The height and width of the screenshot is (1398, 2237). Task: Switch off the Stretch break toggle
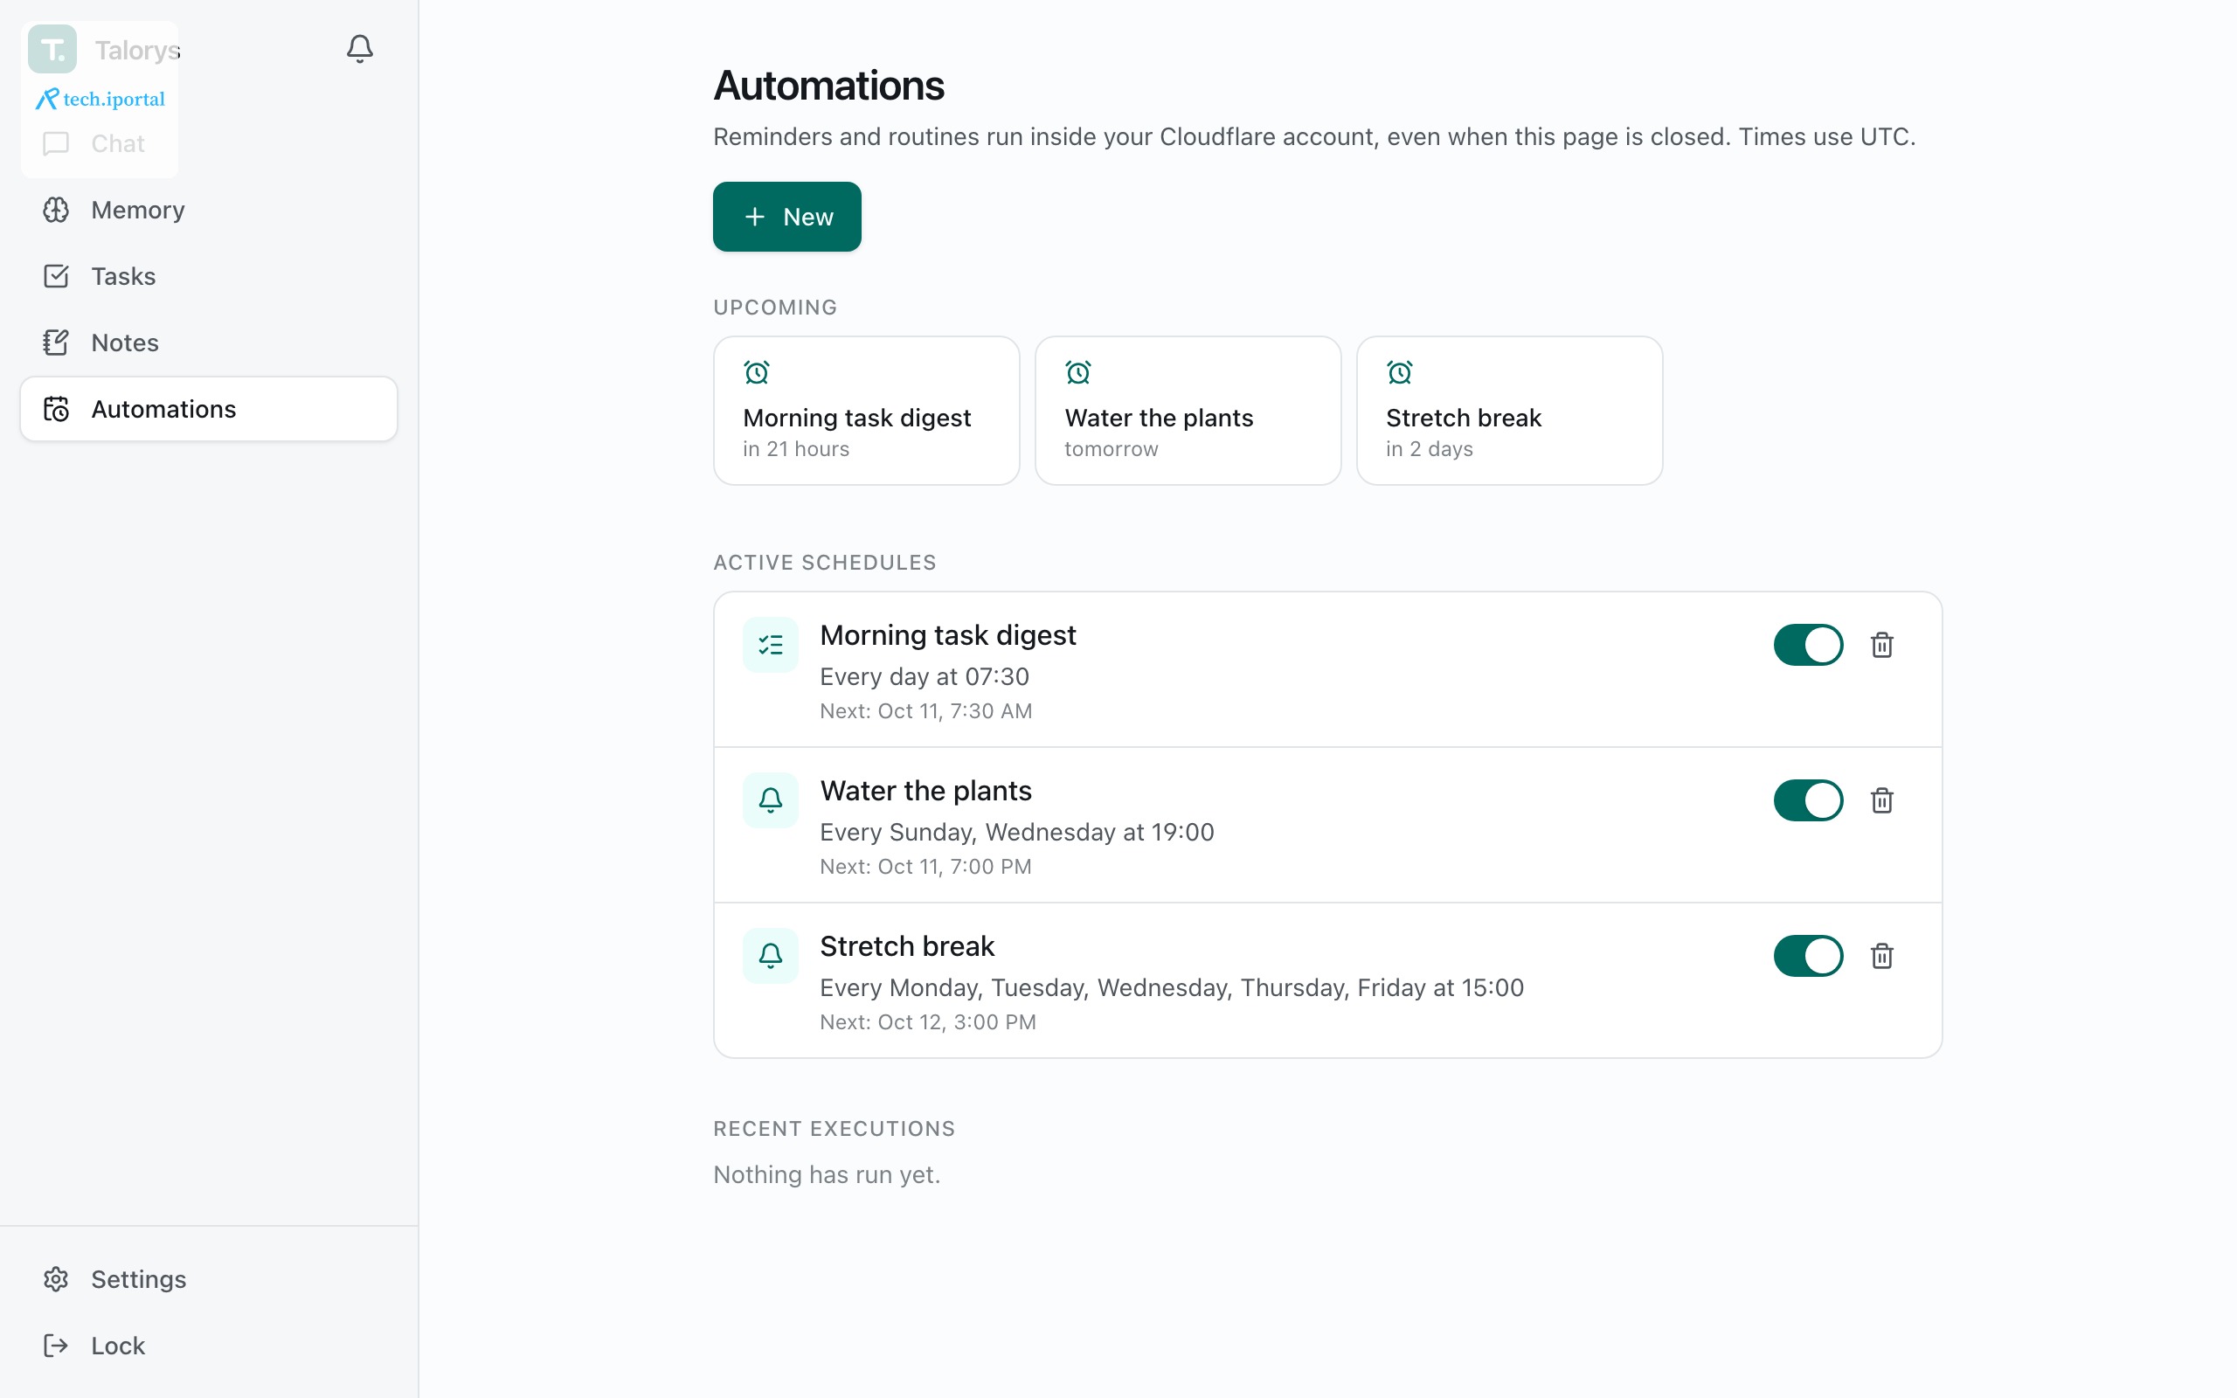pos(1808,955)
